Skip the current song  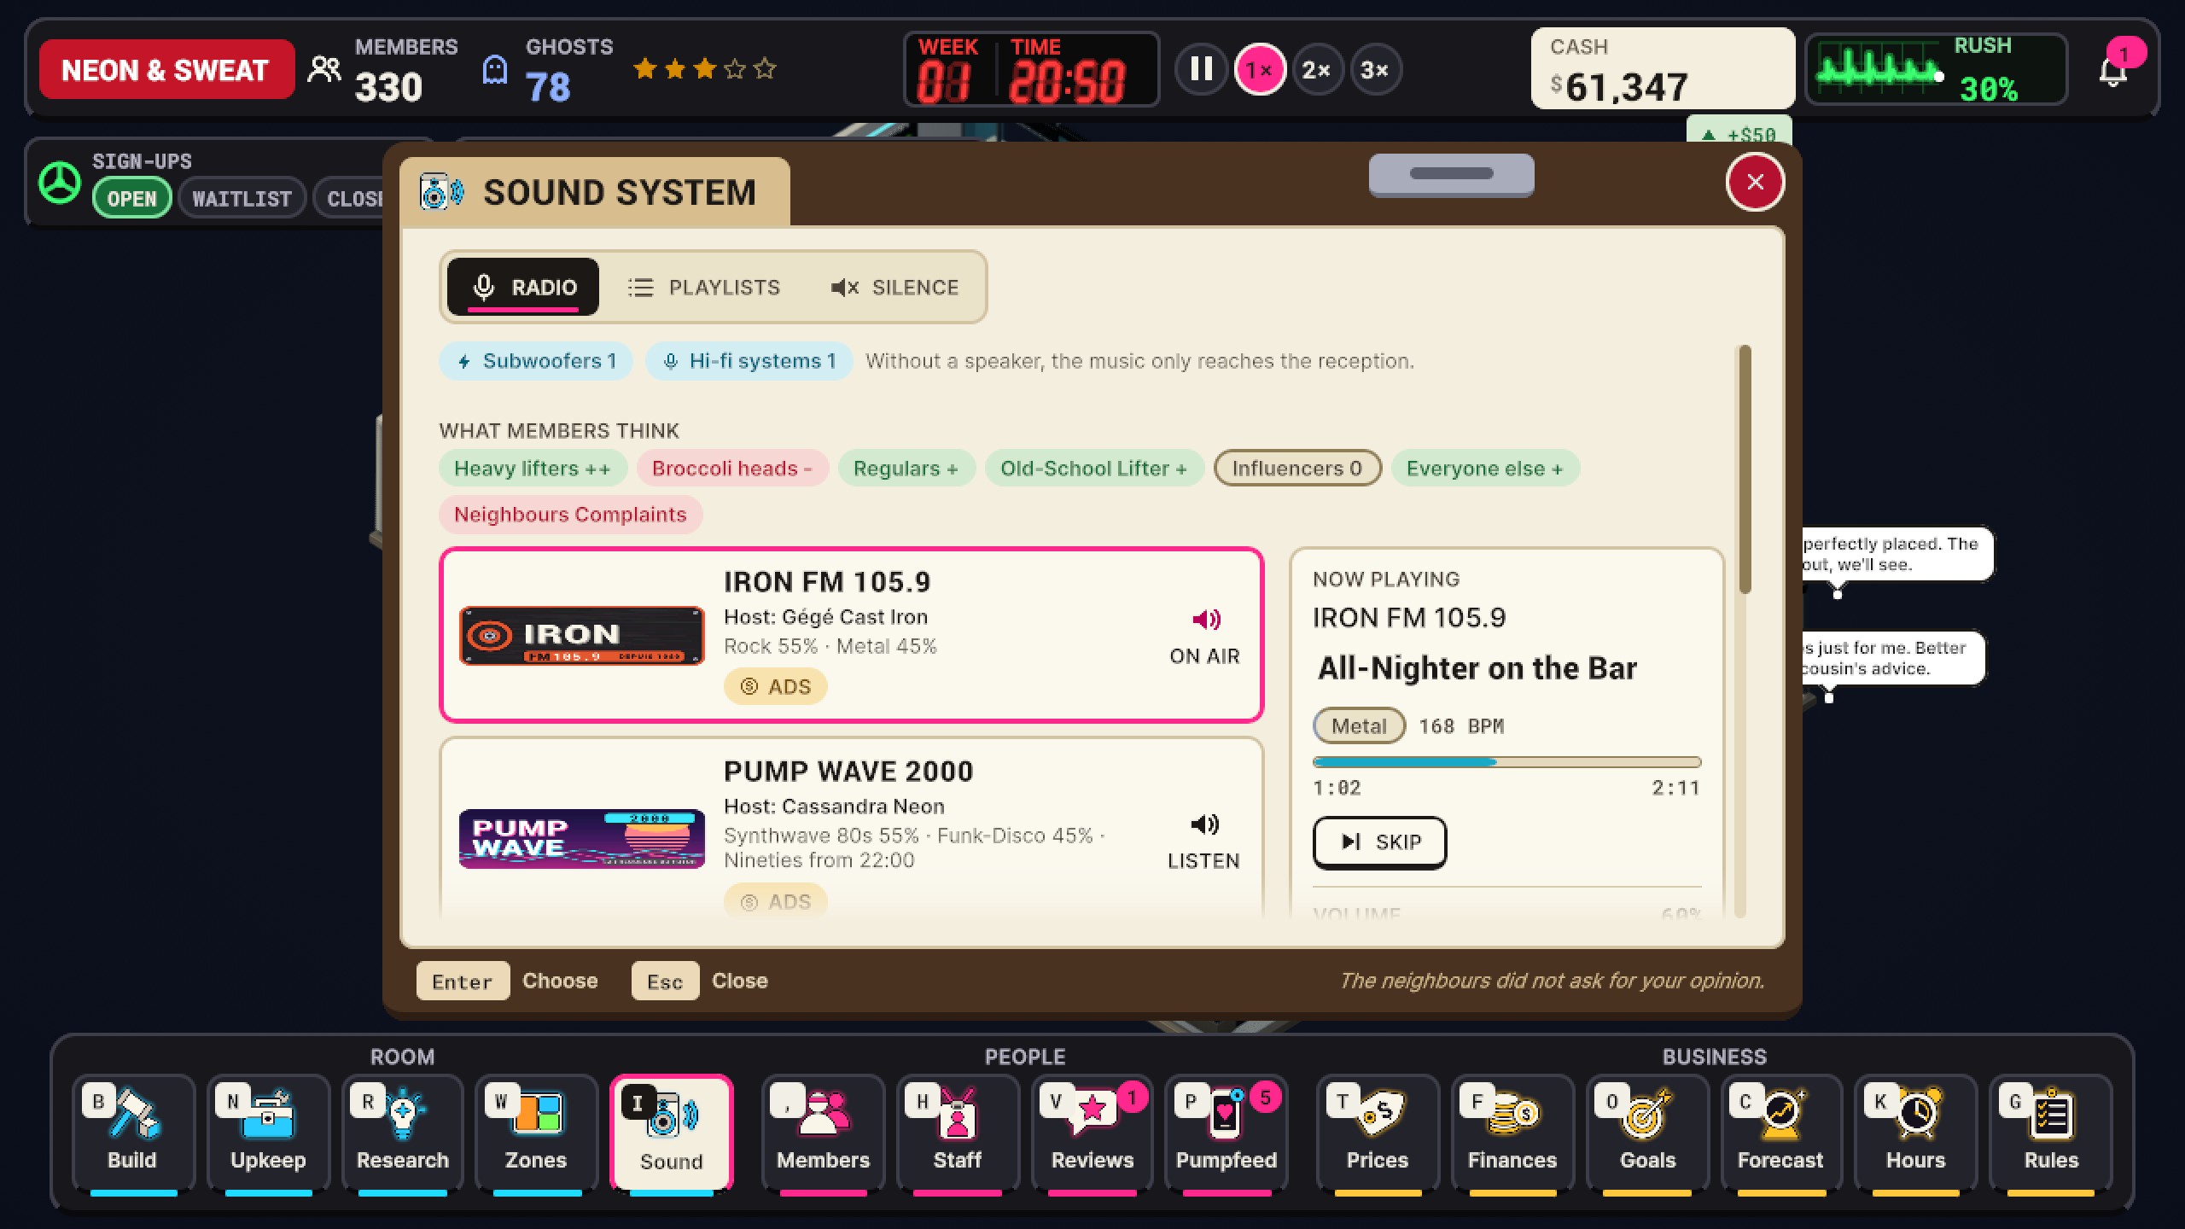(x=1379, y=842)
